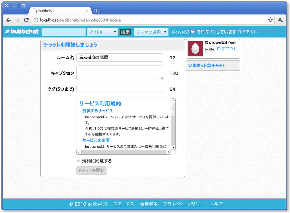Click the @oicweb3 username text
Screen dimensions: 290x213
point(216,42)
